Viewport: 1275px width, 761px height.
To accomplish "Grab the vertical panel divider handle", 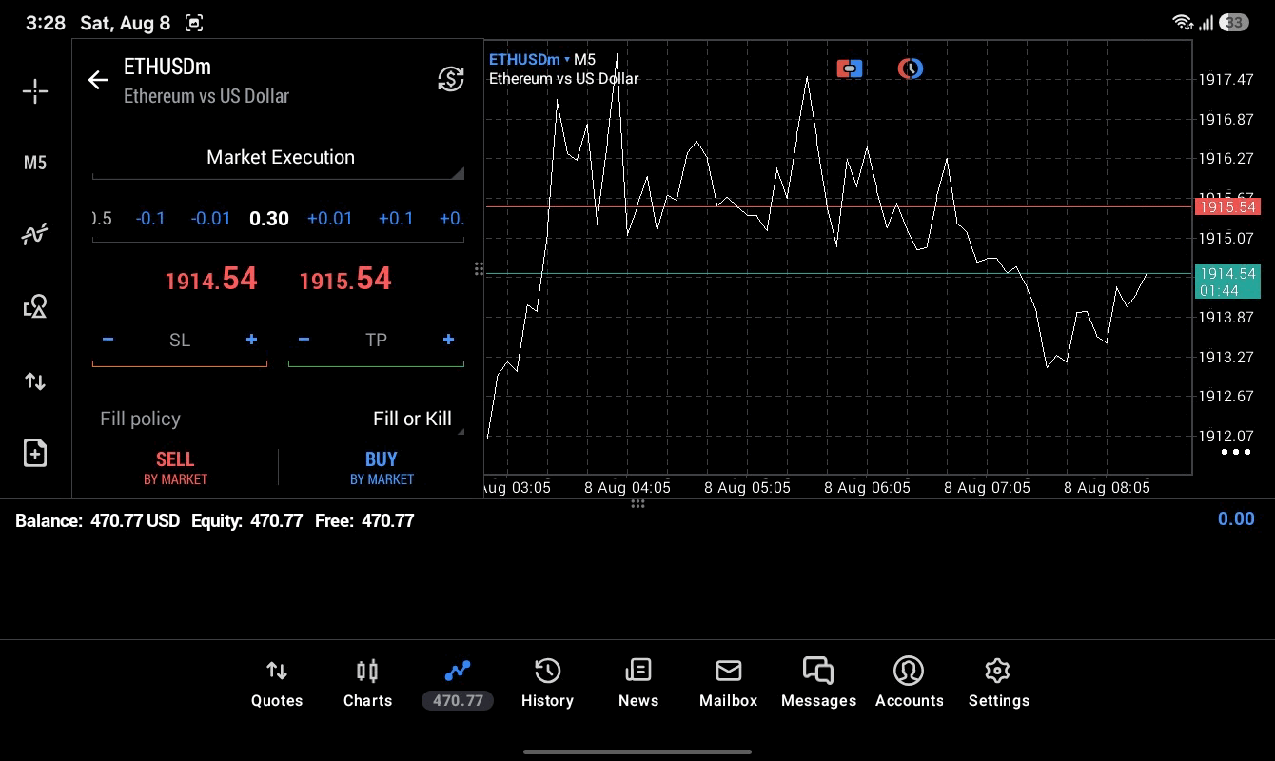I will (x=479, y=269).
